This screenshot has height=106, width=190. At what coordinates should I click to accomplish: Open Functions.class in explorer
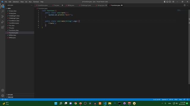14,30
